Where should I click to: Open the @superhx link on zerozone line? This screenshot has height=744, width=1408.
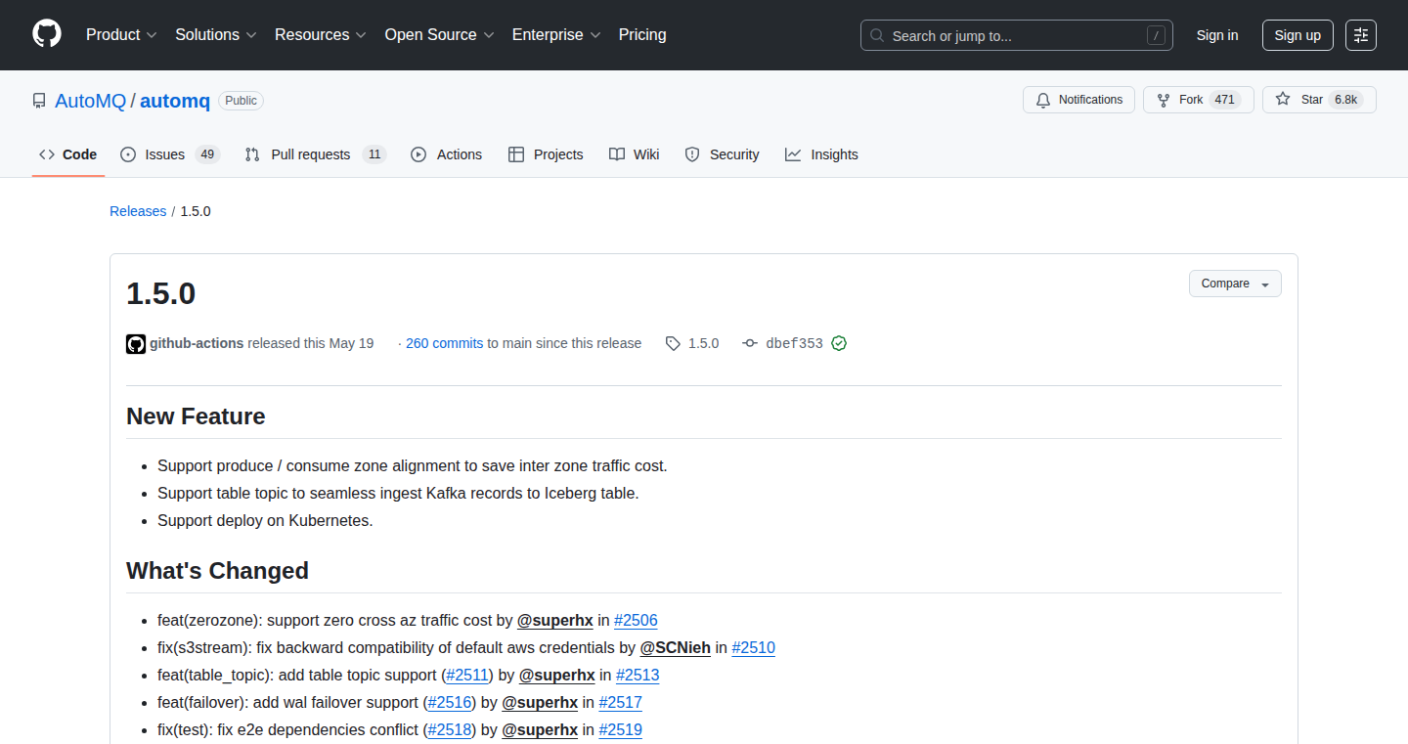click(x=555, y=620)
